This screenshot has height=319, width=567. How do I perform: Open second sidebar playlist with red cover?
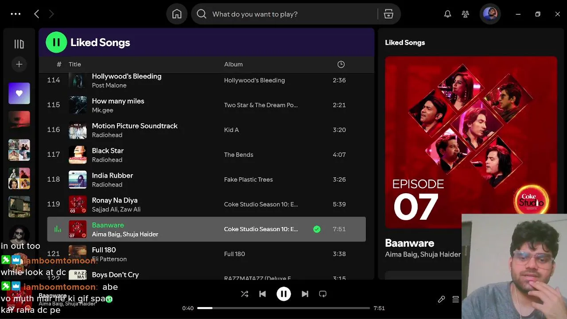(19, 121)
